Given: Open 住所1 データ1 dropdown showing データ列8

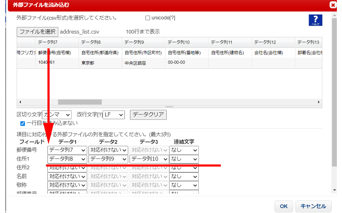Looking at the screenshot, I should [67, 159].
